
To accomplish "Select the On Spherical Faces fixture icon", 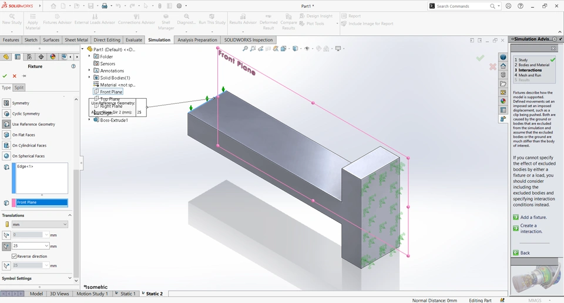I will 6,156.
